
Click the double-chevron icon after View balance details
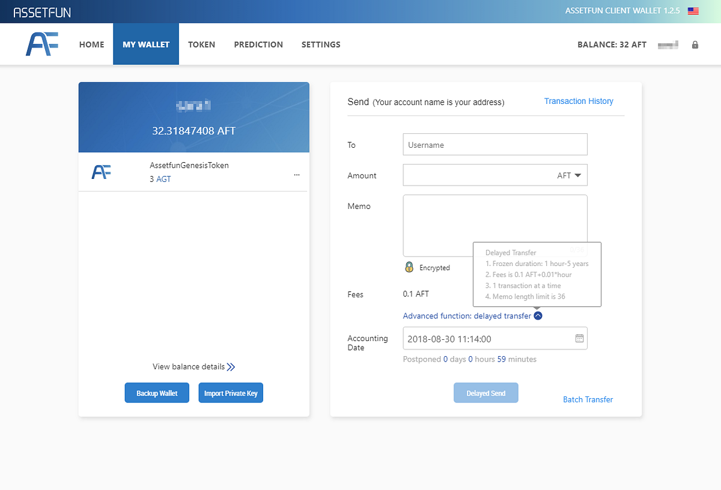(x=231, y=366)
